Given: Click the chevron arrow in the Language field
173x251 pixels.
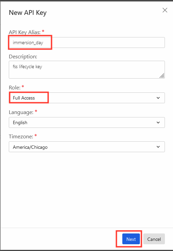Looking at the screenshot, I should 158,122.
